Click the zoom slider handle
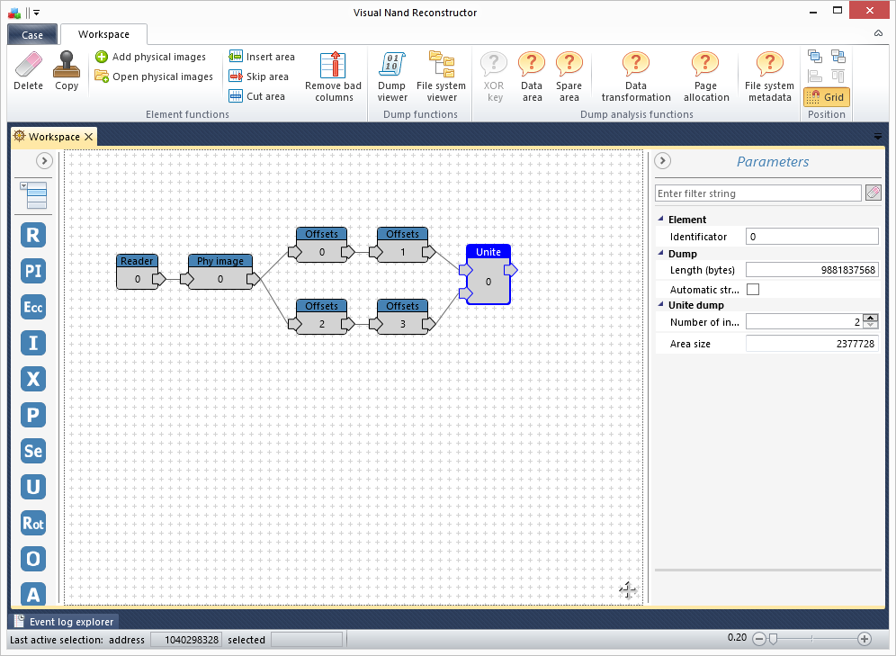This screenshot has height=656, width=896. point(773,639)
